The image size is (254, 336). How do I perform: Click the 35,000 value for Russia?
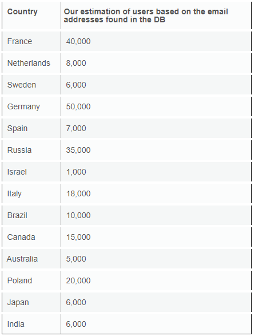(x=78, y=150)
